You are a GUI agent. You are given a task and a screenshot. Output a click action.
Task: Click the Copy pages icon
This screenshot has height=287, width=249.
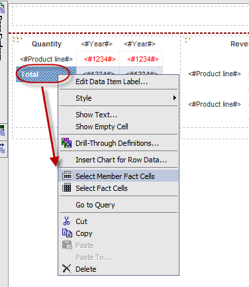click(67, 233)
